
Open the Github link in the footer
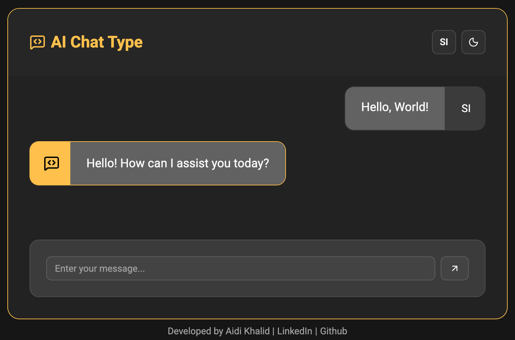click(x=334, y=331)
